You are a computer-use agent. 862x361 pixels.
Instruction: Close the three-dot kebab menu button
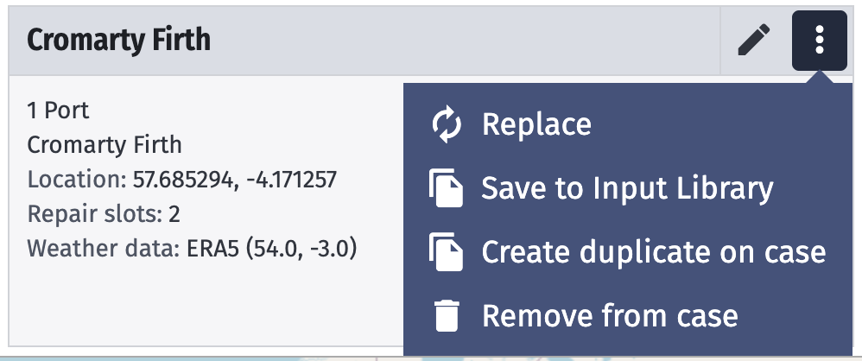pyautogui.click(x=819, y=40)
